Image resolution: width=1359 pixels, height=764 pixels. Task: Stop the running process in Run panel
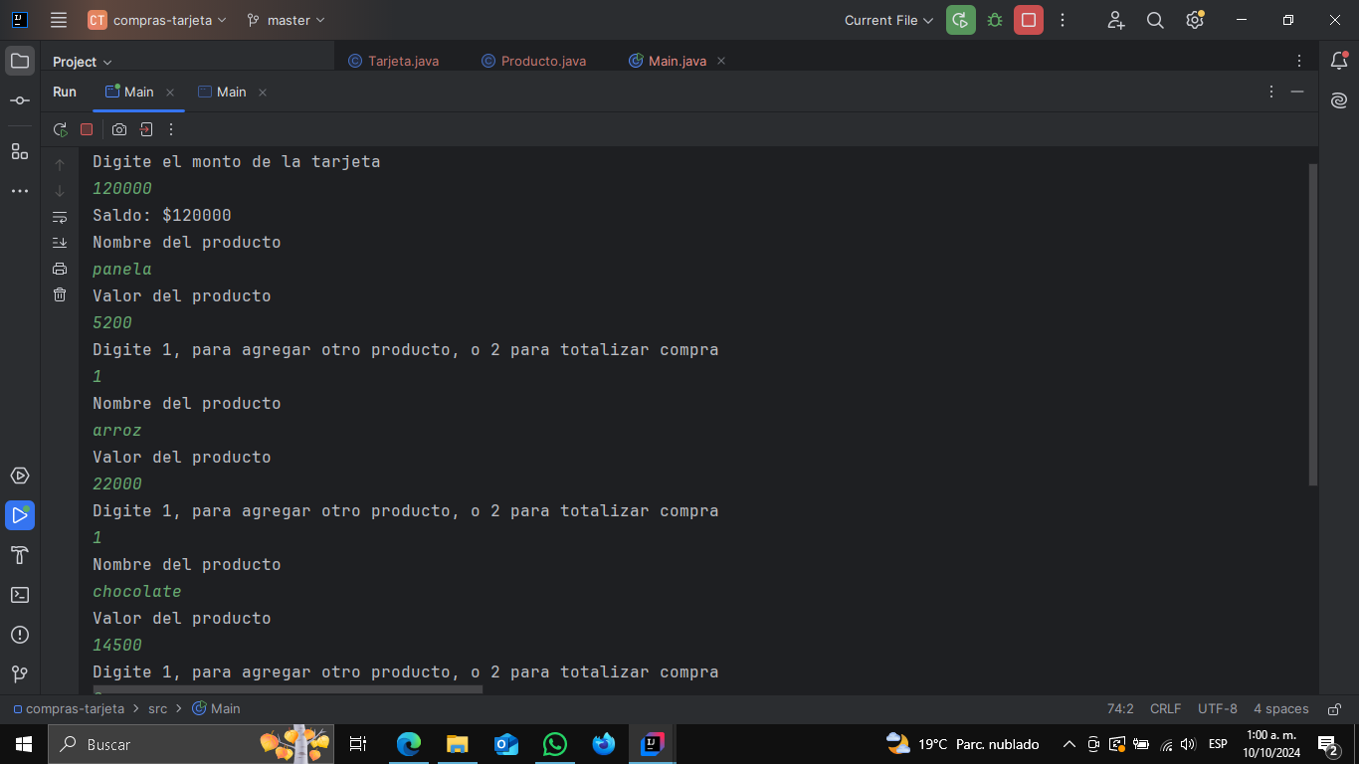(x=87, y=129)
